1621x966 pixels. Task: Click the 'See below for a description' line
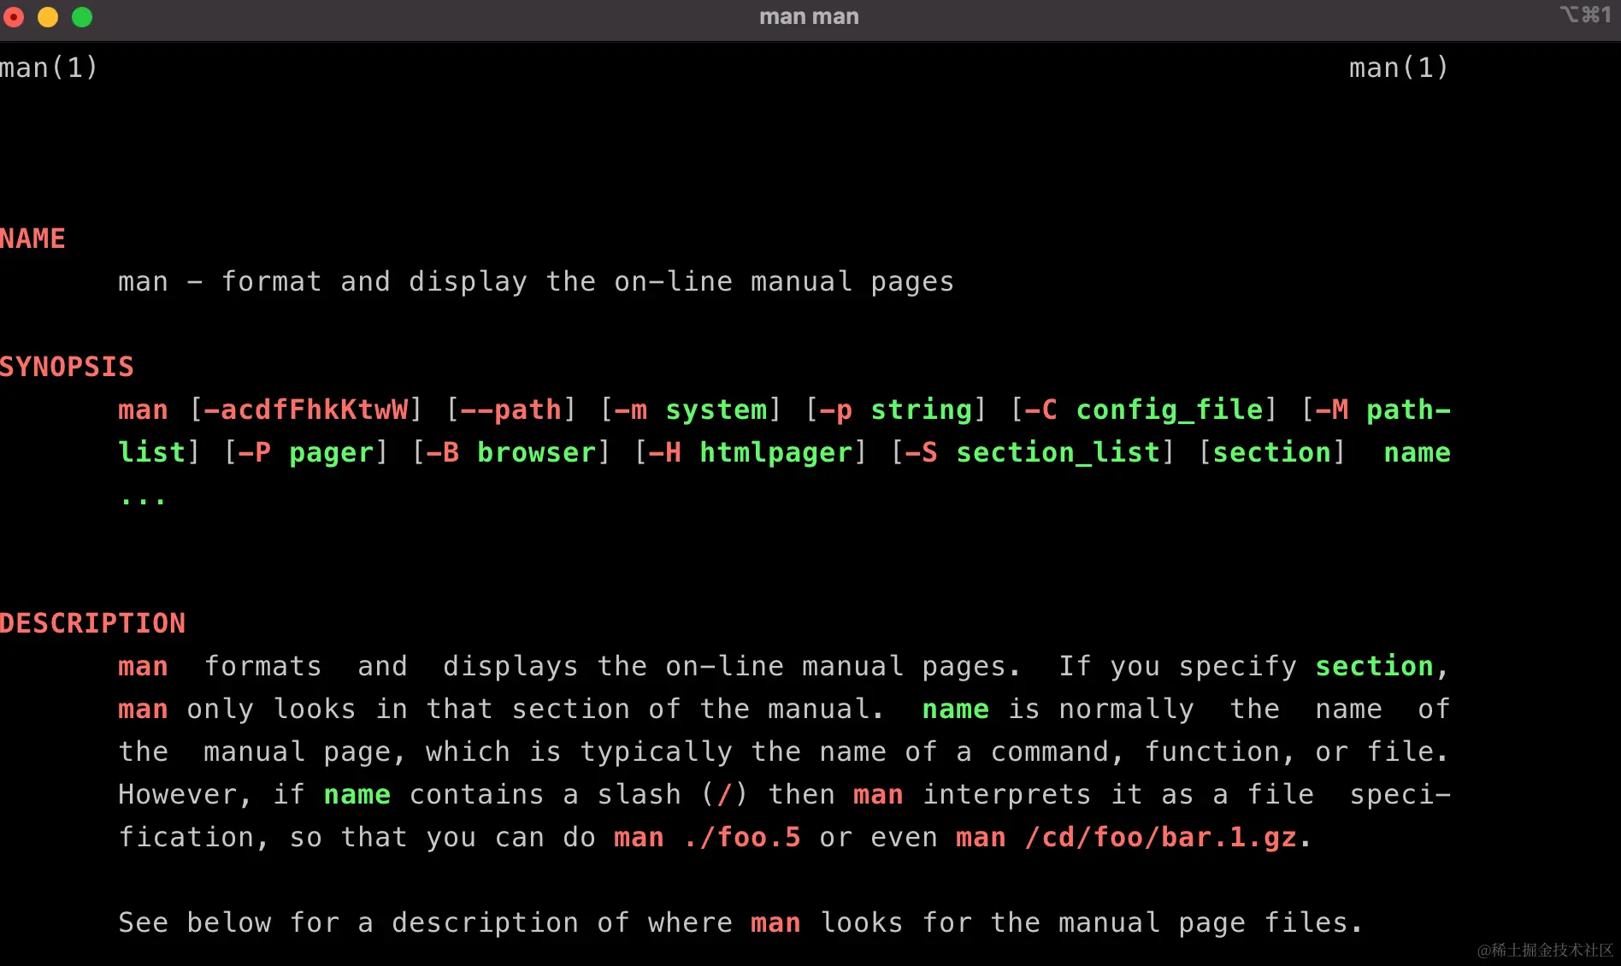click(740, 923)
